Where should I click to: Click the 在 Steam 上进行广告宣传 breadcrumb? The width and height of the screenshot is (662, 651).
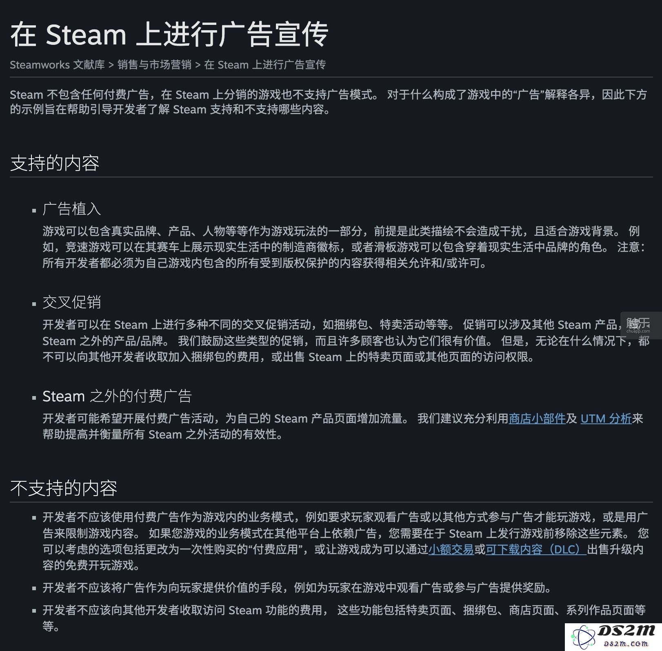coord(264,64)
